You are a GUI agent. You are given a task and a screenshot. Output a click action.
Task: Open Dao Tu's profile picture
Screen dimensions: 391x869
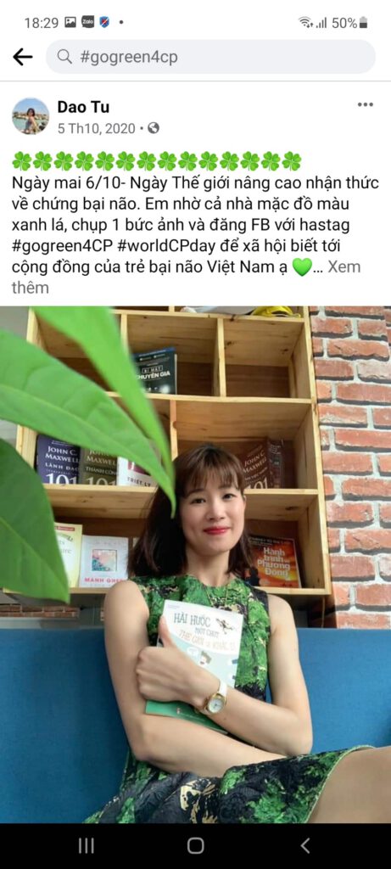pos(31,115)
